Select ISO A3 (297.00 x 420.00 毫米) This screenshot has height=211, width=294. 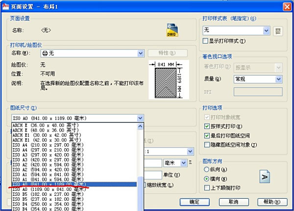[x=74, y=155]
